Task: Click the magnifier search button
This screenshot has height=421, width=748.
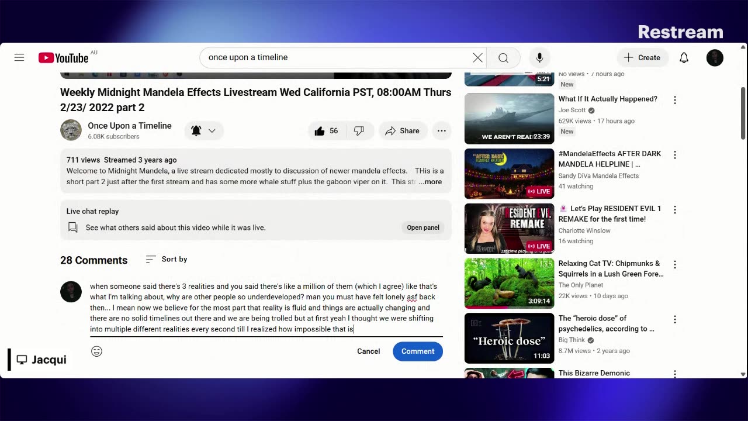Action: click(503, 57)
